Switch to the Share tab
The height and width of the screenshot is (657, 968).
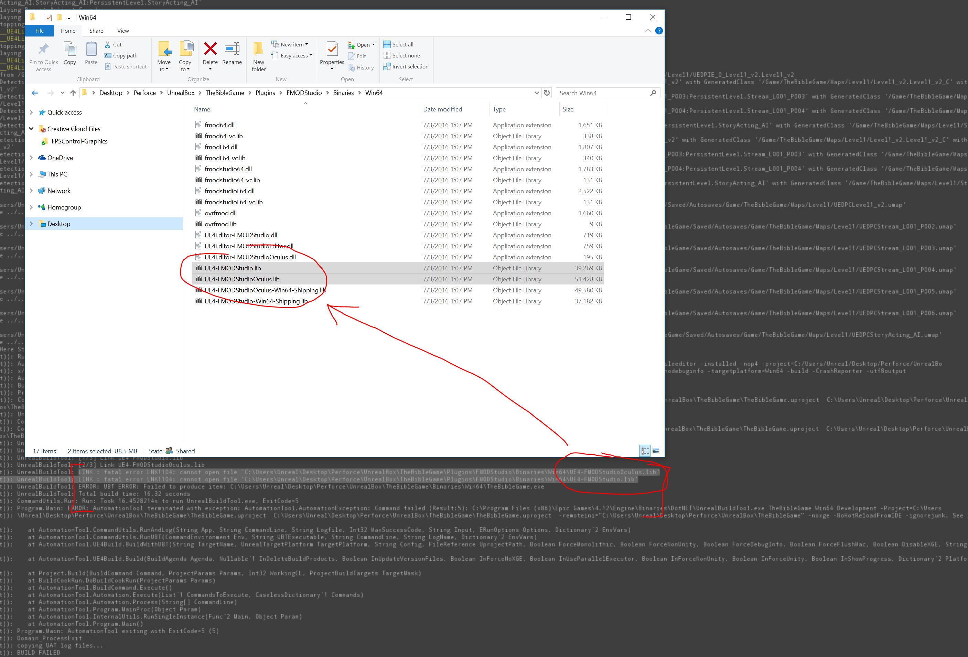click(96, 31)
